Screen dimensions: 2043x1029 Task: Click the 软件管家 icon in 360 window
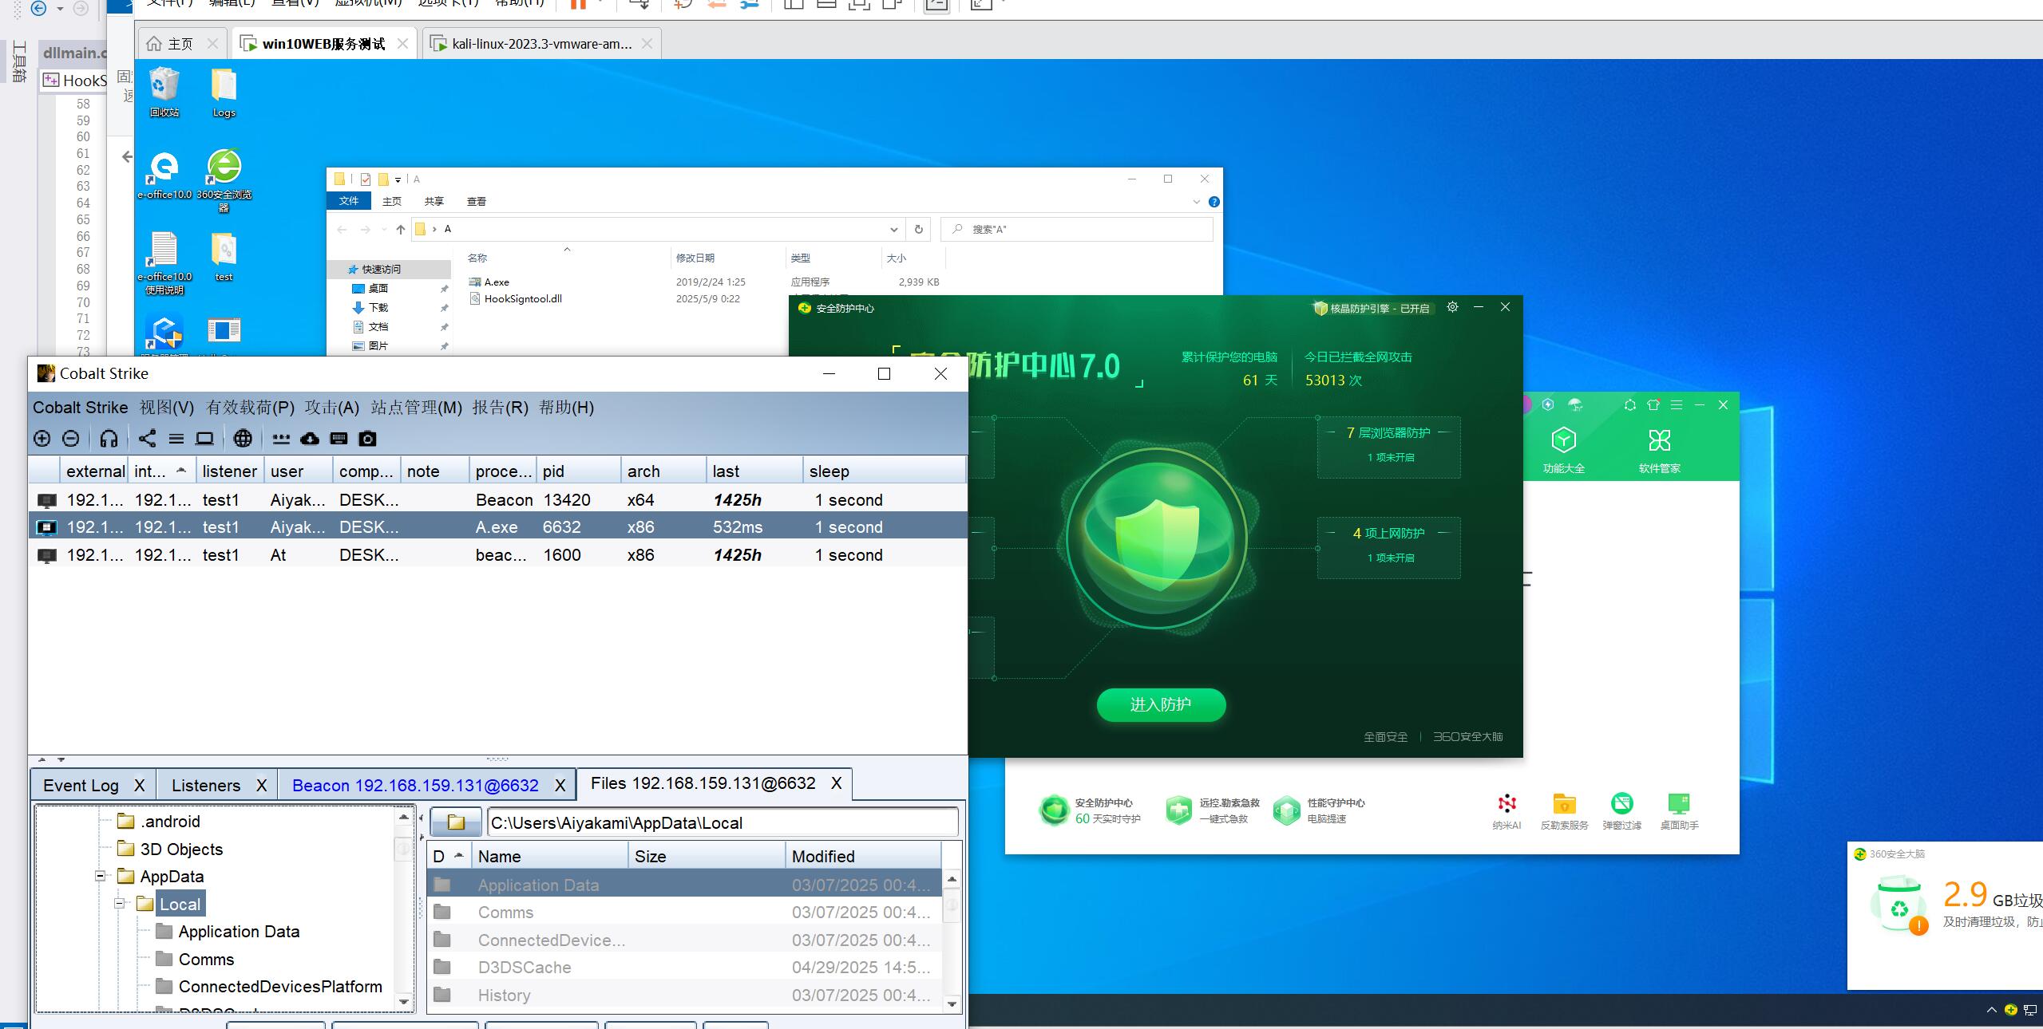1660,451
